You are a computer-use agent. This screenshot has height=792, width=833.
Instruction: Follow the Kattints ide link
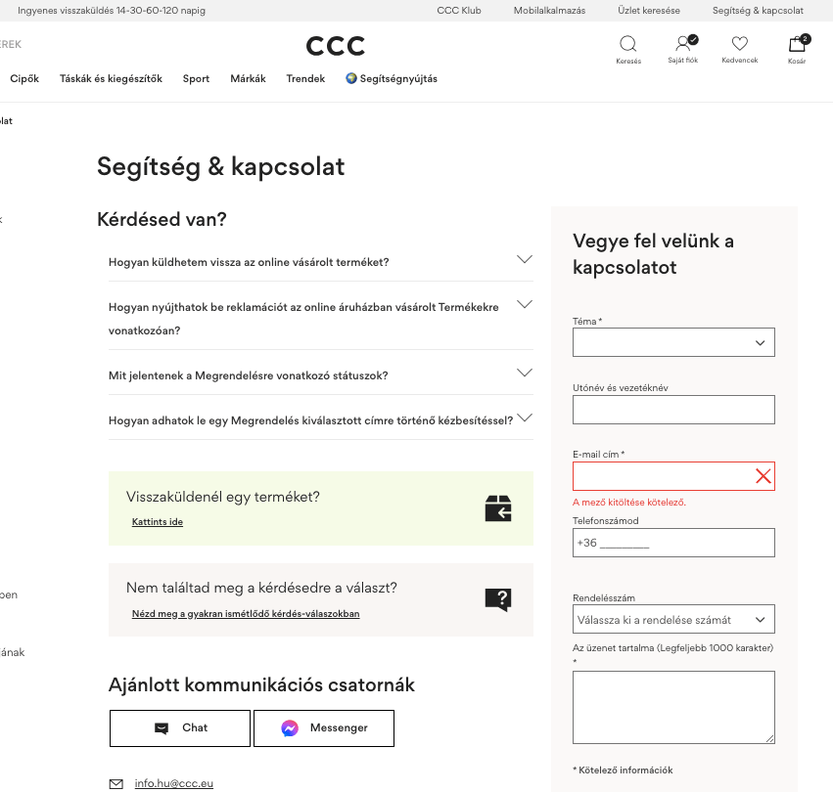tap(158, 522)
